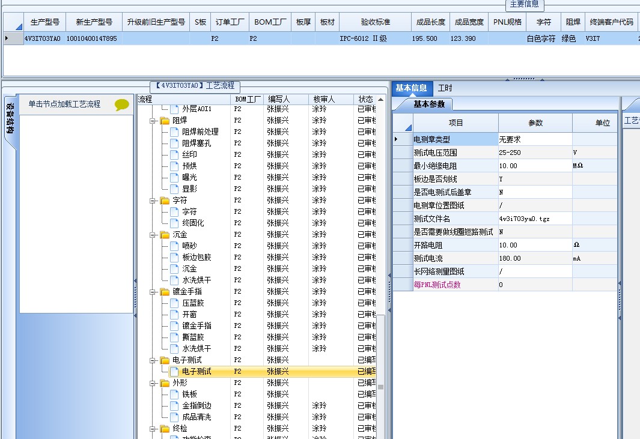Select the 水洗烘干 step under 镀金手指
The image size is (640, 439).
[197, 349]
